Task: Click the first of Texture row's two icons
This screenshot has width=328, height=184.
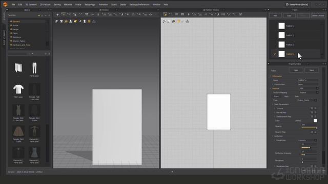Action: [312, 108]
